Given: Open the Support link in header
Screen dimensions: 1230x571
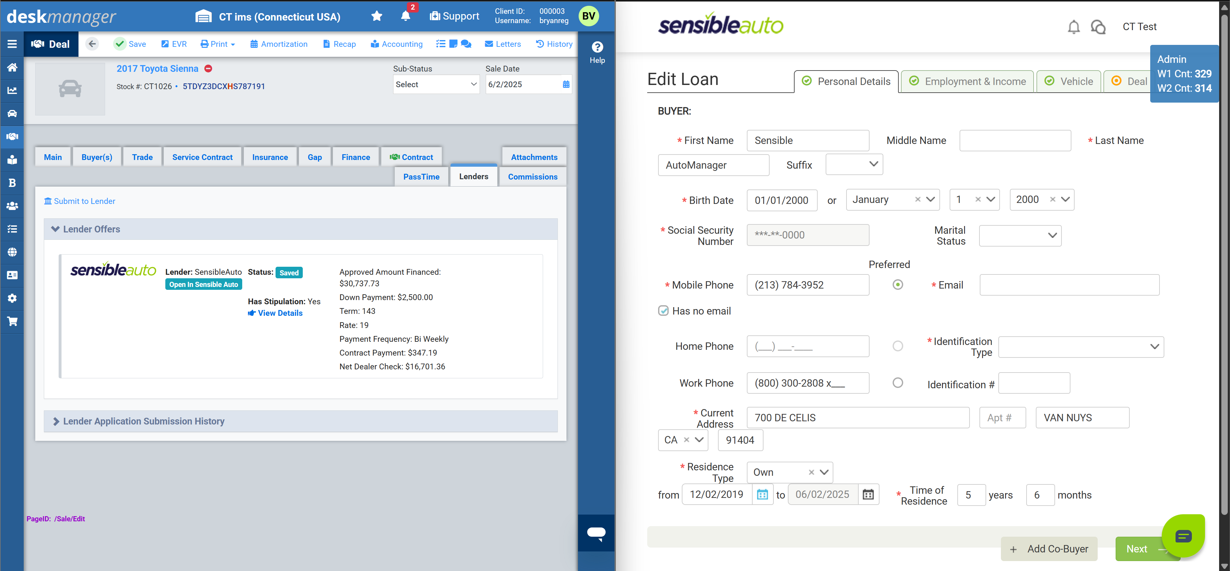Looking at the screenshot, I should (454, 16).
